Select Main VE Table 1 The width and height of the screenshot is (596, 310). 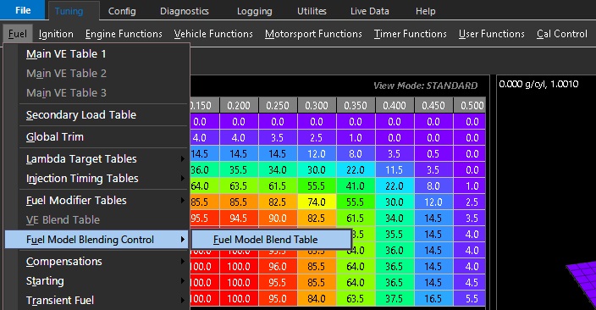tap(97, 54)
